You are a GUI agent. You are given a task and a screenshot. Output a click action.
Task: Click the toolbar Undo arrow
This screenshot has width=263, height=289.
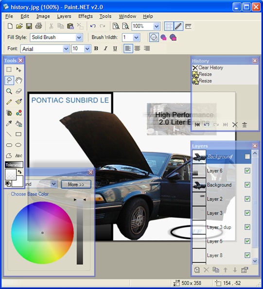tap(93, 26)
